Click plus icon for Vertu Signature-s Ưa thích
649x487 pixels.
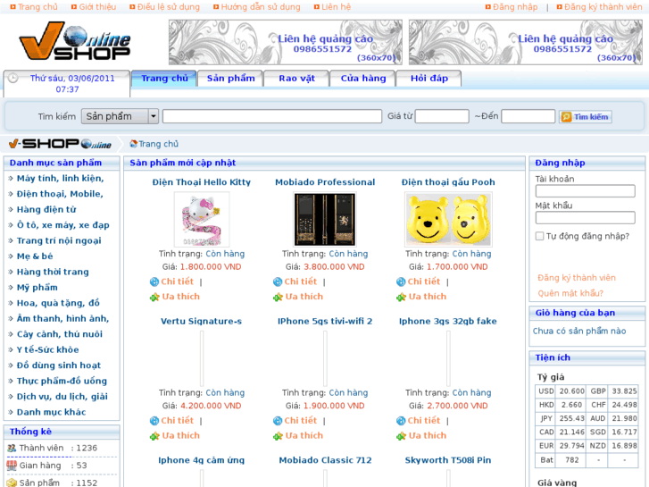154,436
